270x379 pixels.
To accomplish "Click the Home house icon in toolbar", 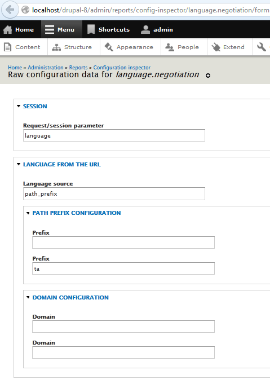I will click(x=7, y=29).
